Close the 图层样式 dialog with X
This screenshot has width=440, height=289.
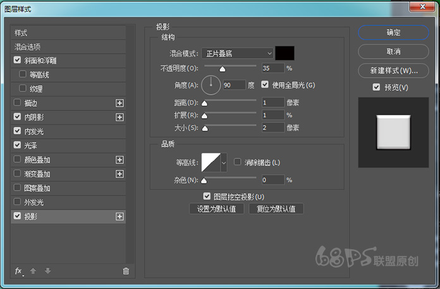[422, 6]
